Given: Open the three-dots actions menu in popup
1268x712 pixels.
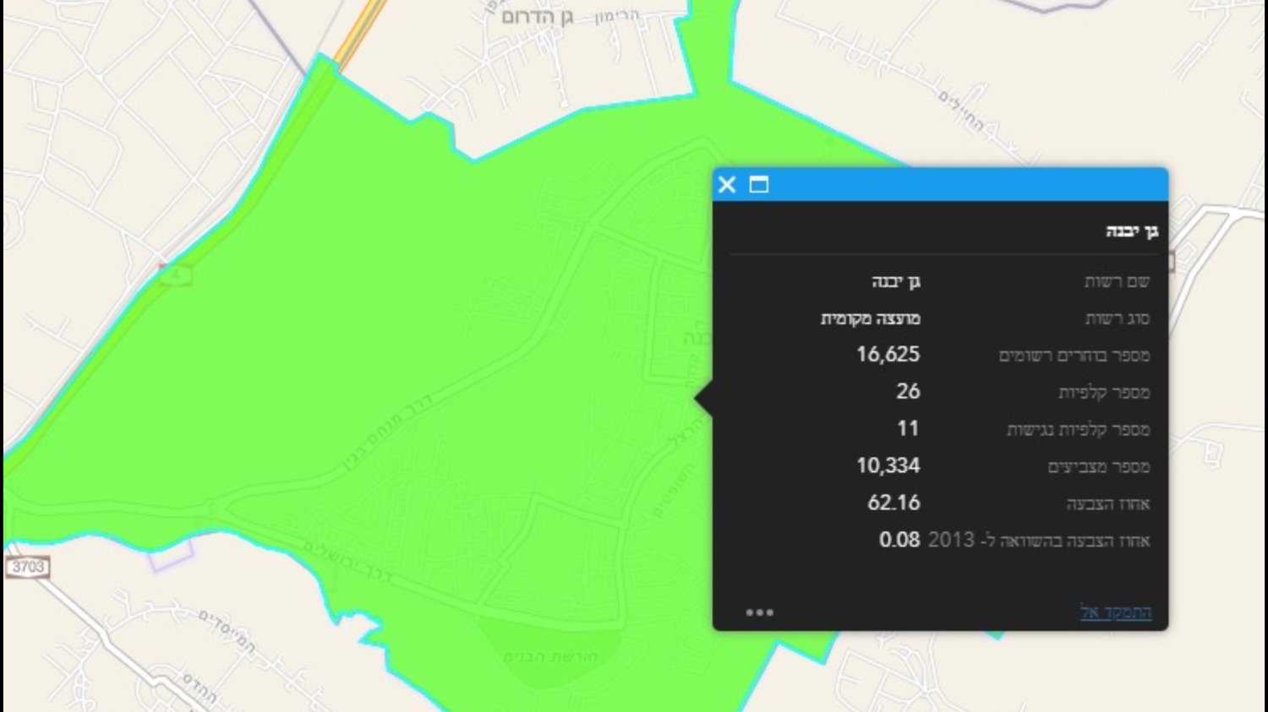Looking at the screenshot, I should coord(759,612).
